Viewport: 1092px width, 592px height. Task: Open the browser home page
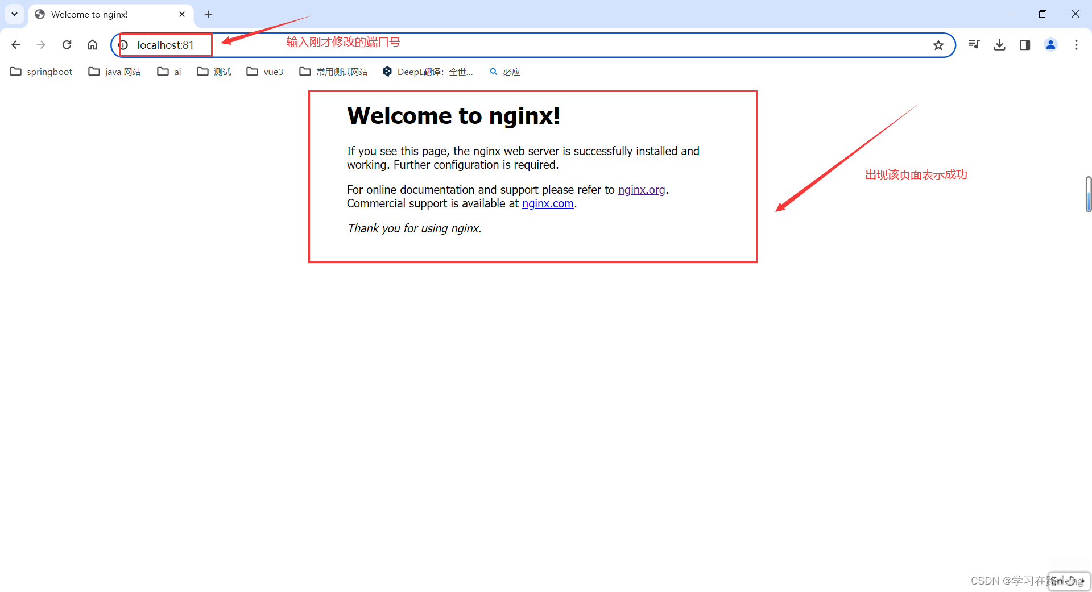pos(92,44)
